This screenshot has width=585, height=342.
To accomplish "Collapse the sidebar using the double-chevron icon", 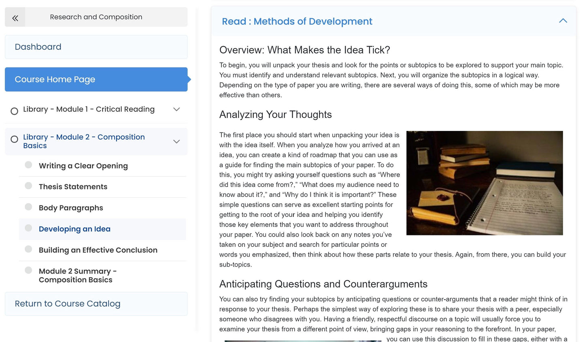I will (x=15, y=17).
